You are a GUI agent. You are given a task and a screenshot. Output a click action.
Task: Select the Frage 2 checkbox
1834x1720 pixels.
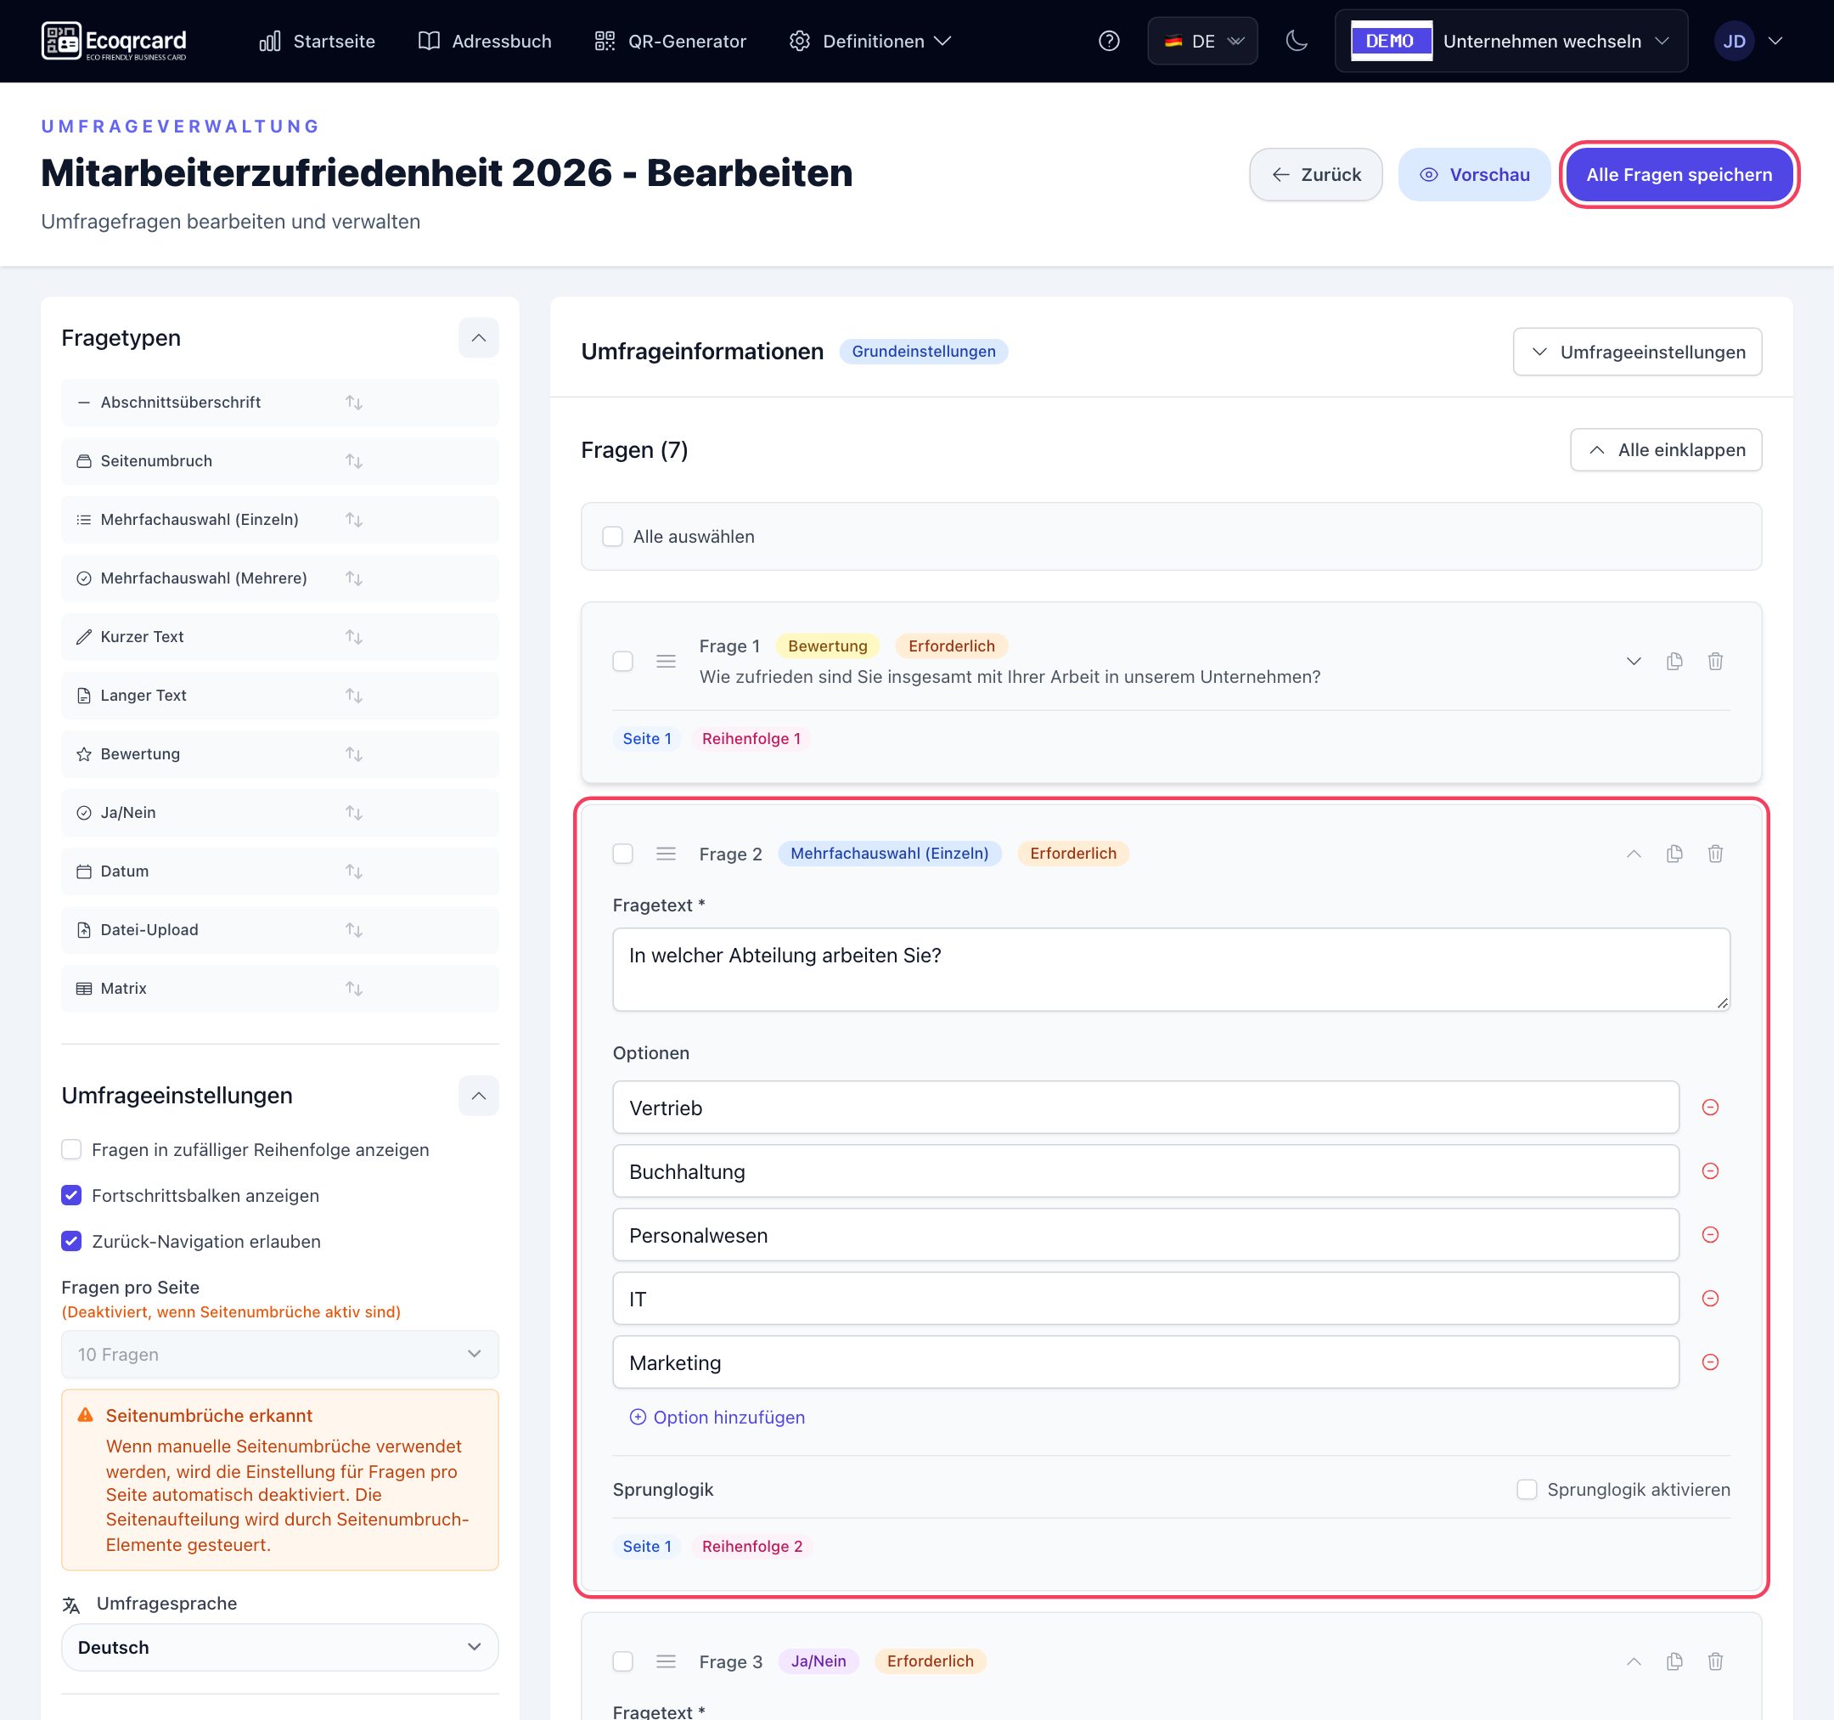coord(622,854)
